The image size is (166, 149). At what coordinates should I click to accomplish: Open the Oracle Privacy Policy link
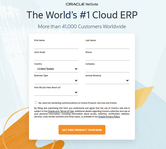click(x=109, y=117)
